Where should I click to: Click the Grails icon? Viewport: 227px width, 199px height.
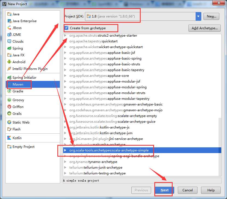(9, 113)
